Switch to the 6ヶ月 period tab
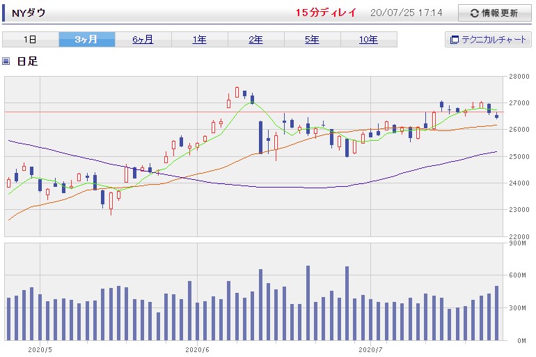Screen dimensions: 536x357 [143, 39]
